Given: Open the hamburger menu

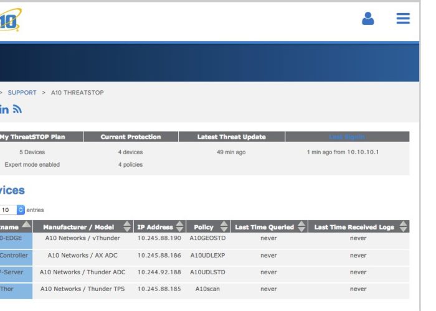Looking at the screenshot, I should coord(403,18).
